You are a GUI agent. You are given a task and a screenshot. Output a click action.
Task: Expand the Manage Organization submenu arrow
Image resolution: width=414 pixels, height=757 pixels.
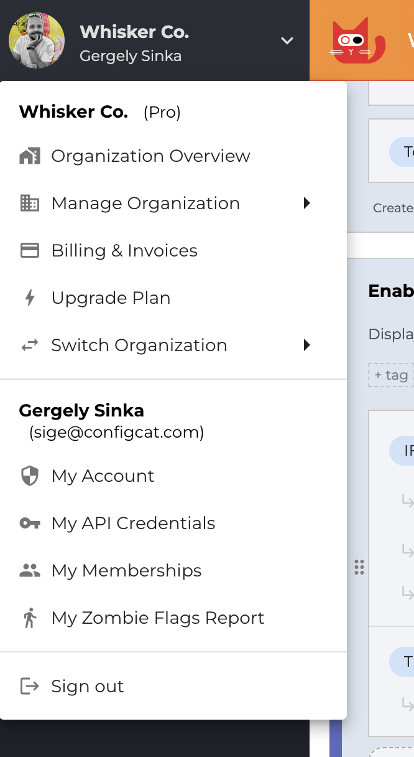click(x=306, y=203)
